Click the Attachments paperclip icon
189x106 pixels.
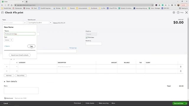(5, 98)
